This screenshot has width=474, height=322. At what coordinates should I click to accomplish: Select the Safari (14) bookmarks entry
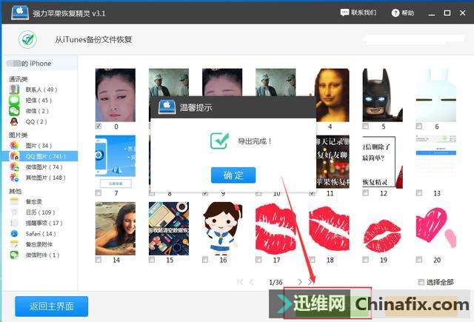tap(40, 233)
